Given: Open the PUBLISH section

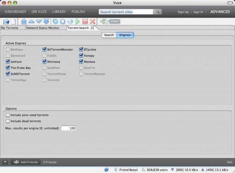Looking at the screenshot, I should click(78, 12).
